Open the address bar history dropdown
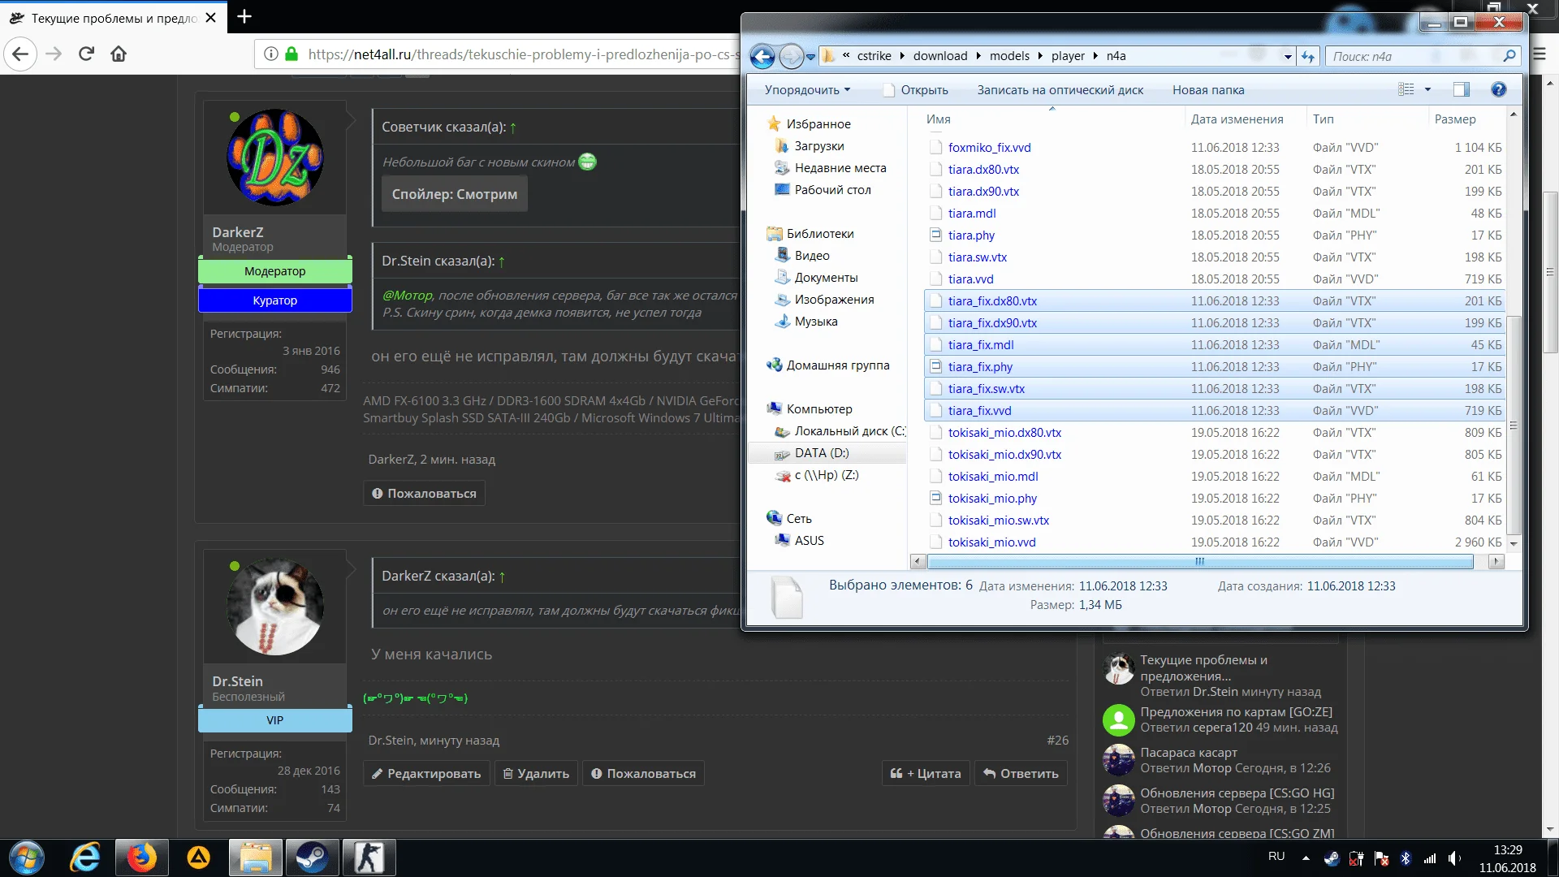The image size is (1559, 877). point(1288,57)
